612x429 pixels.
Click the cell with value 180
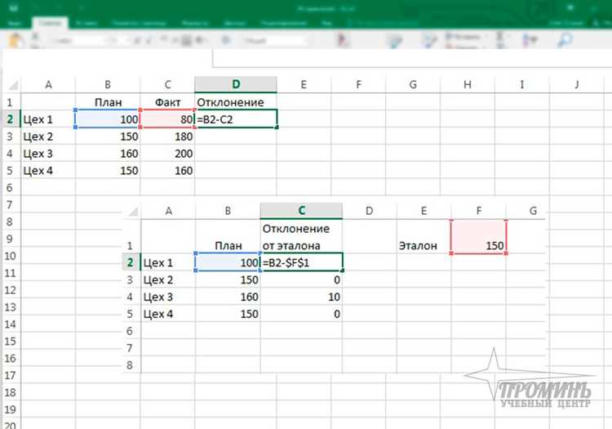(x=167, y=136)
